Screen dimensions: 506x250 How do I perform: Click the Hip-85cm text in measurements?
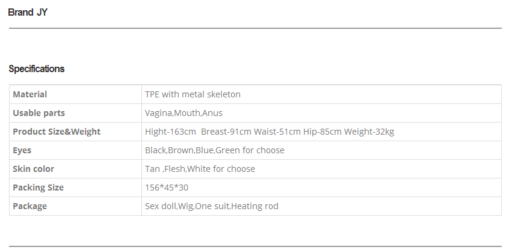click(x=322, y=132)
